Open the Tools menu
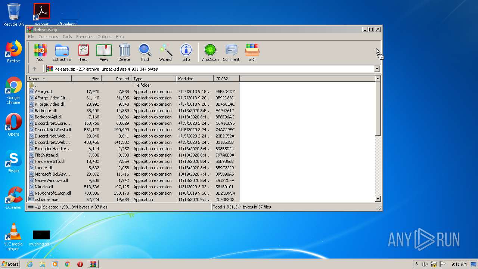The image size is (478, 269). pyautogui.click(x=67, y=37)
